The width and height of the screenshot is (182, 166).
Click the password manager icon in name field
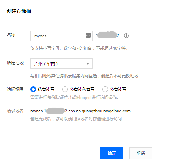(x=88, y=35)
